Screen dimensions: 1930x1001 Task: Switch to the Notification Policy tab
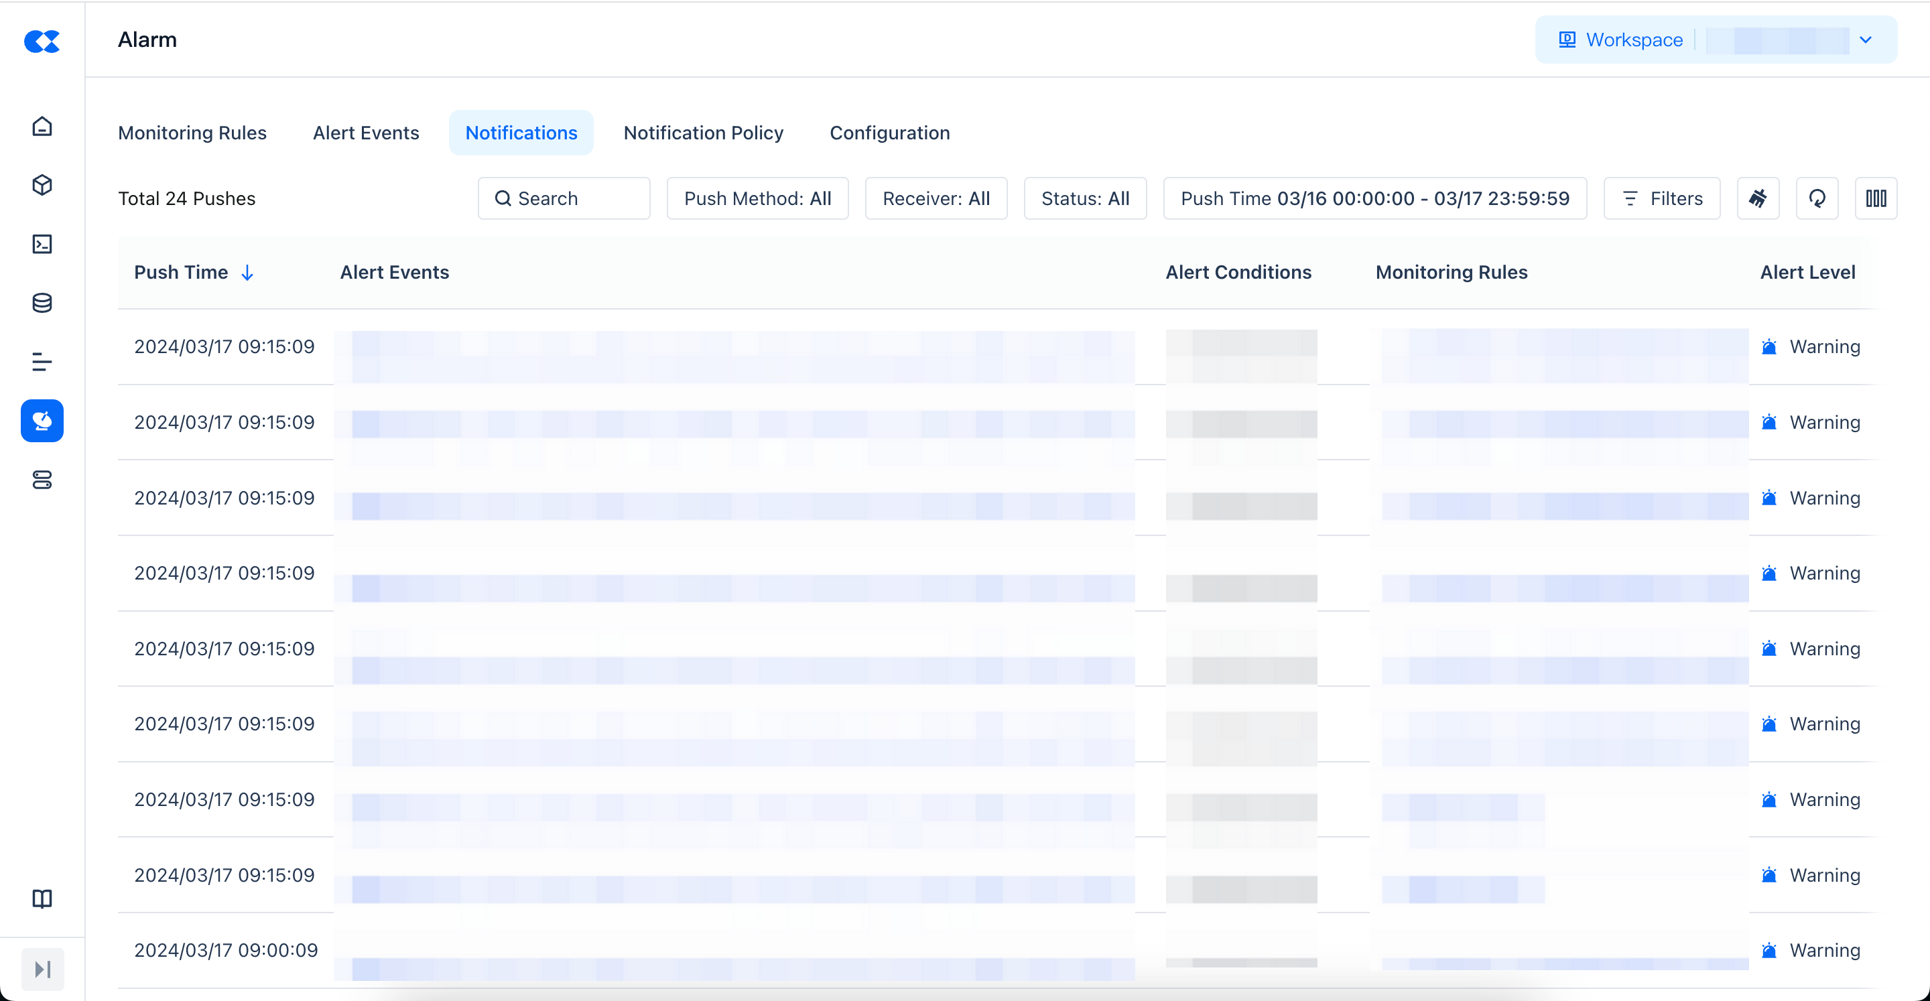pos(703,133)
